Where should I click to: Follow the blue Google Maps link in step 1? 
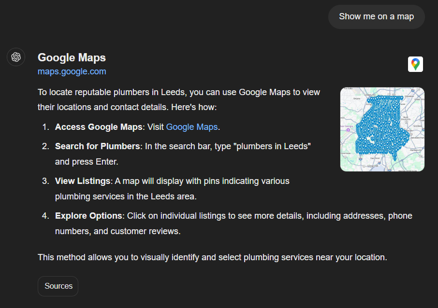[192, 127]
